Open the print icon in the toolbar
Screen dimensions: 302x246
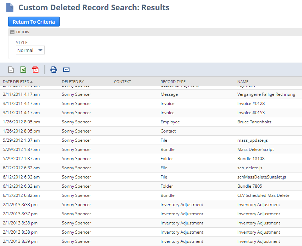pyautogui.click(x=54, y=70)
